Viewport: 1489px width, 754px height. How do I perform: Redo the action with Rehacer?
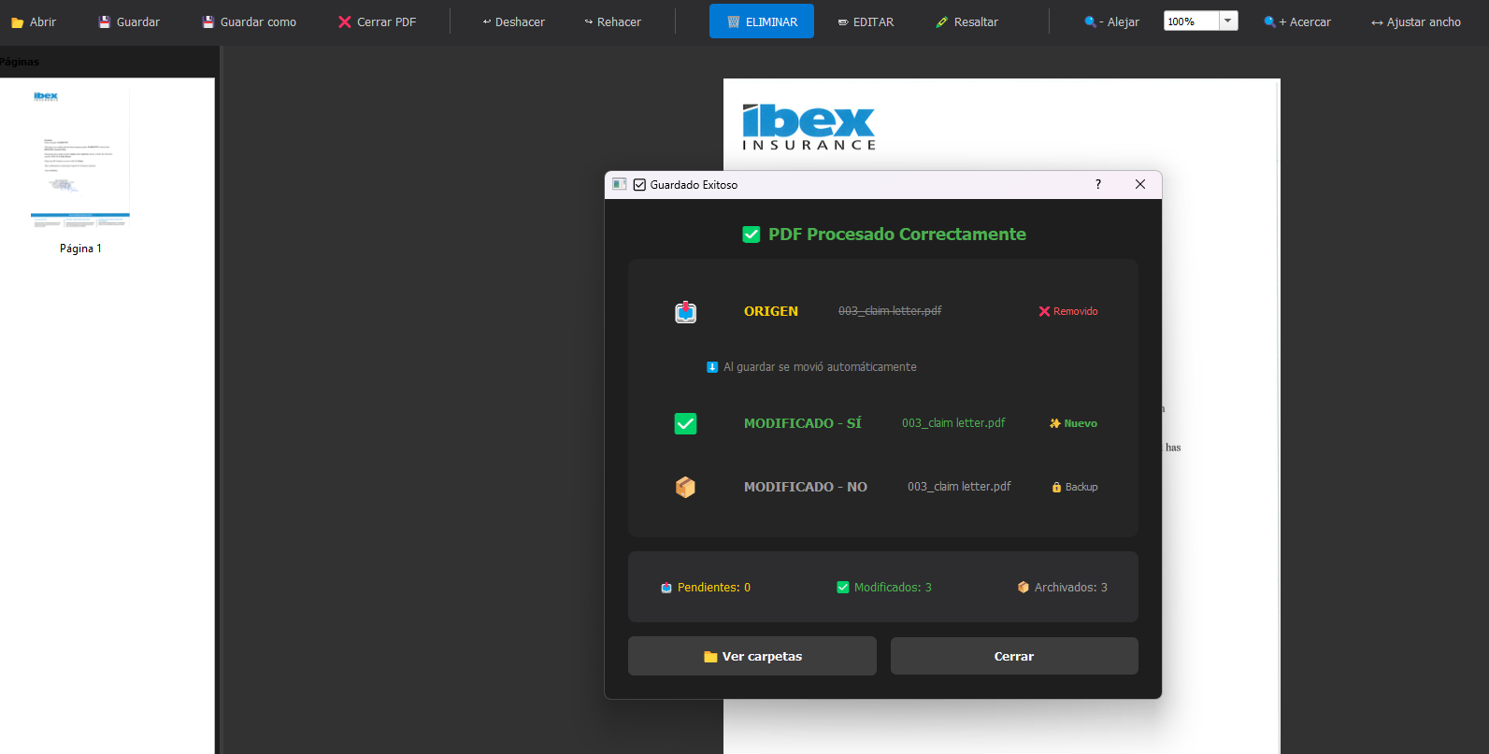612,22
